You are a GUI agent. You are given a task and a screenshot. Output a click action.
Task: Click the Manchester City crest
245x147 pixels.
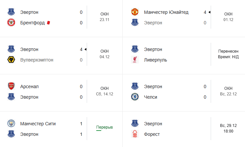[11, 124]
